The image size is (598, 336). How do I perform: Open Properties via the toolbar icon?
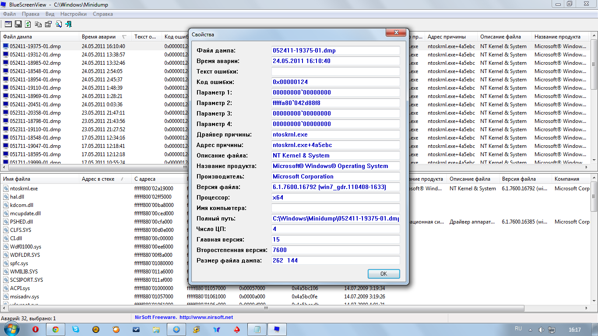[x=48, y=24]
